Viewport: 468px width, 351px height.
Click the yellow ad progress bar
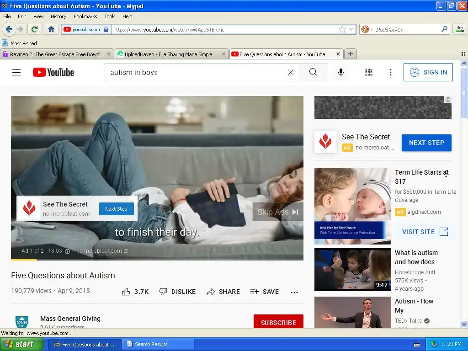tap(24, 260)
